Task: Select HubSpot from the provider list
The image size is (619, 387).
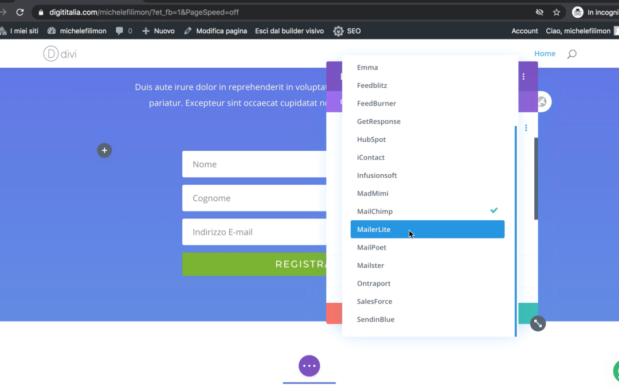Action: 428,139
